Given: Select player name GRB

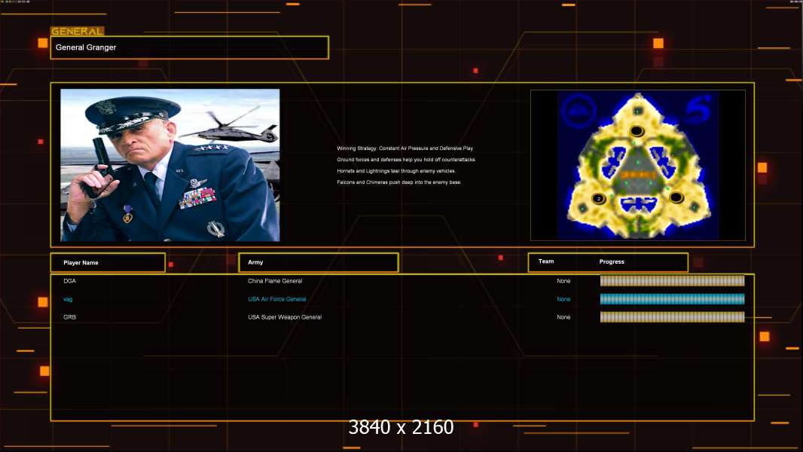Looking at the screenshot, I should [69, 317].
